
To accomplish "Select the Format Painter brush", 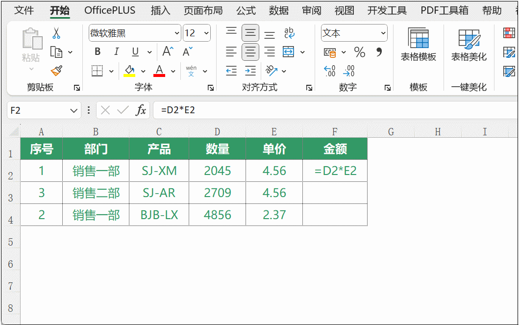I will tap(56, 71).
